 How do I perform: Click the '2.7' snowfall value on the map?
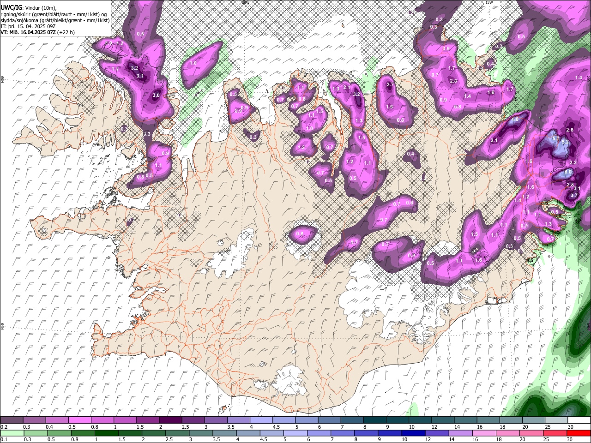click(390, 84)
